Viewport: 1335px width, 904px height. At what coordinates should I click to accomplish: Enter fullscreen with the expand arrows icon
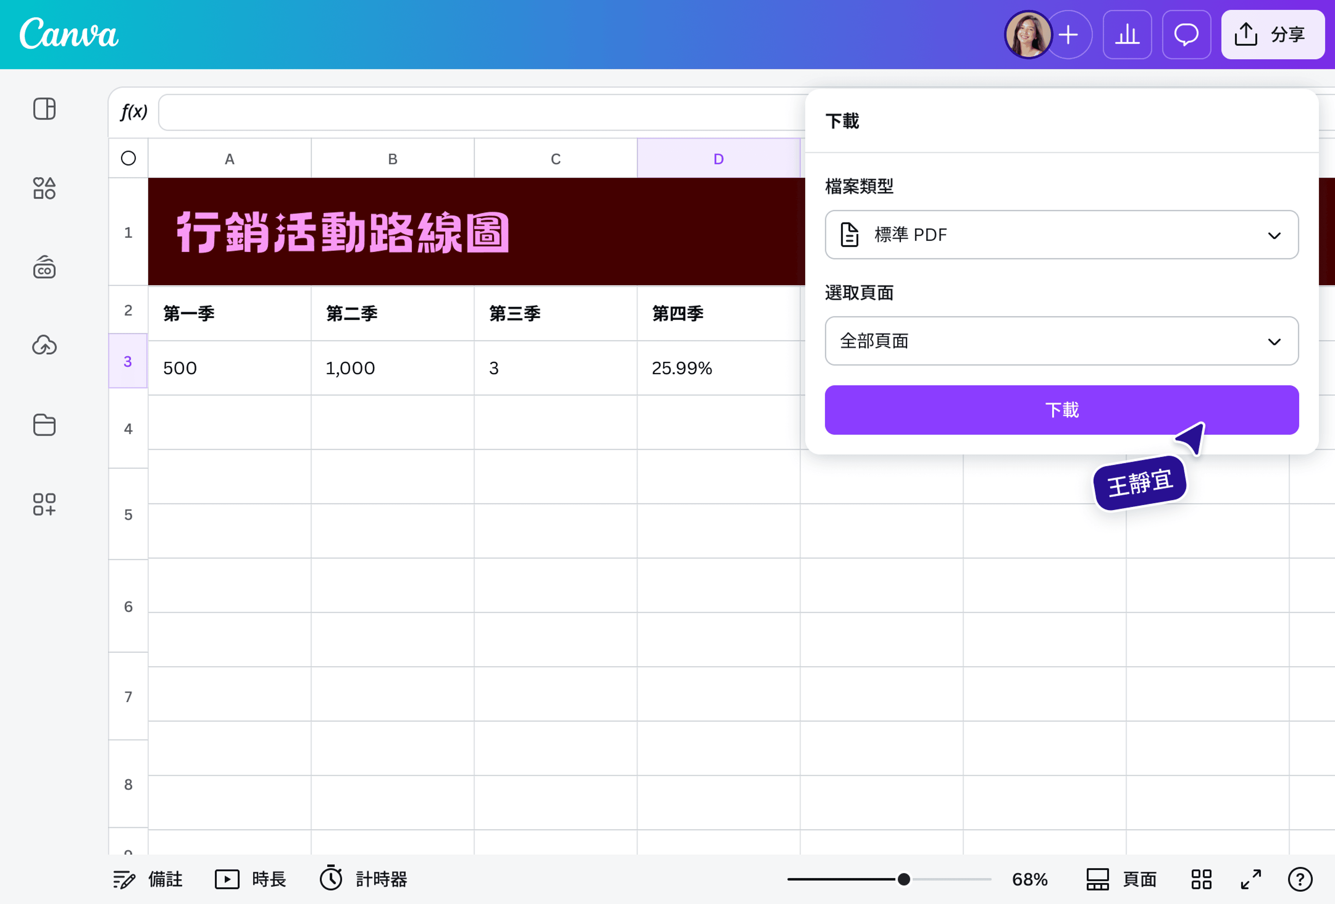coord(1250,879)
